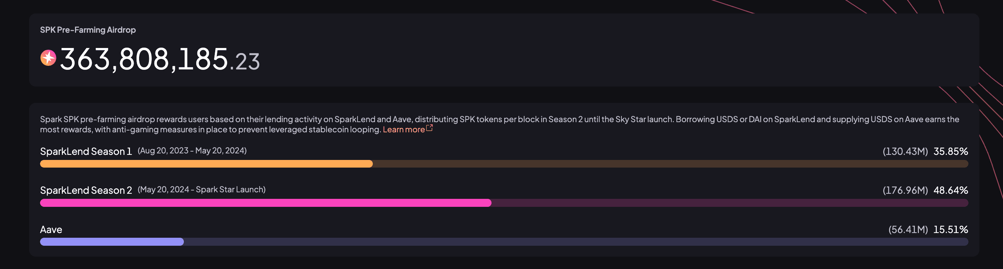This screenshot has height=269, width=1003.
Task: Click the SPK Pre-Farming Airdrop heading
Action: [88, 30]
